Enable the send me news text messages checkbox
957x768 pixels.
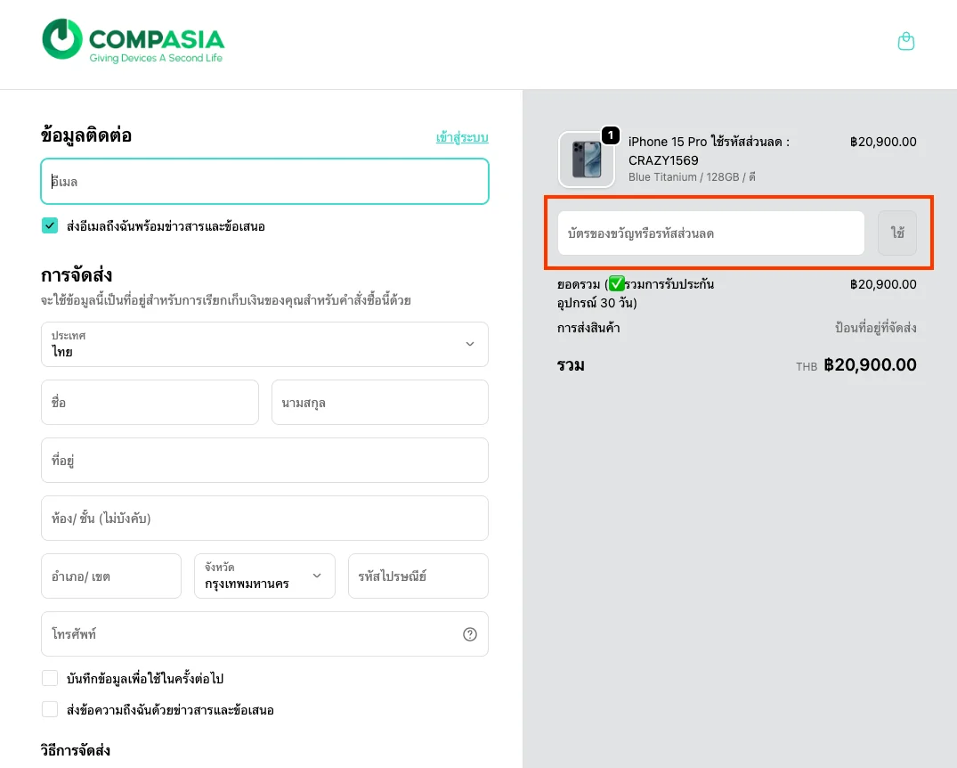50,708
